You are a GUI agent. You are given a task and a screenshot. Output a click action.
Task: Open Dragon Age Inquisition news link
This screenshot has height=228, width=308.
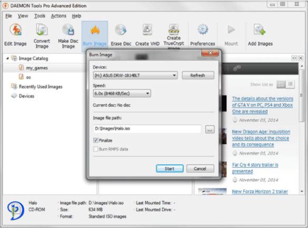coord(261,138)
